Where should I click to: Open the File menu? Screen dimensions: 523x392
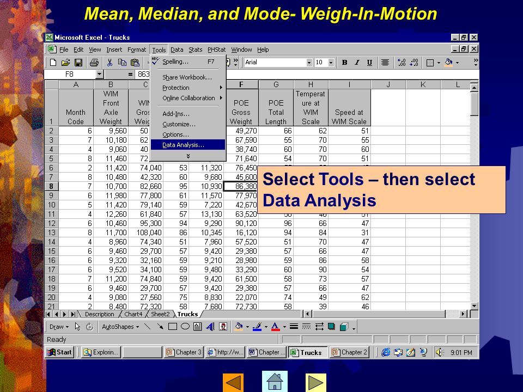tap(64, 50)
